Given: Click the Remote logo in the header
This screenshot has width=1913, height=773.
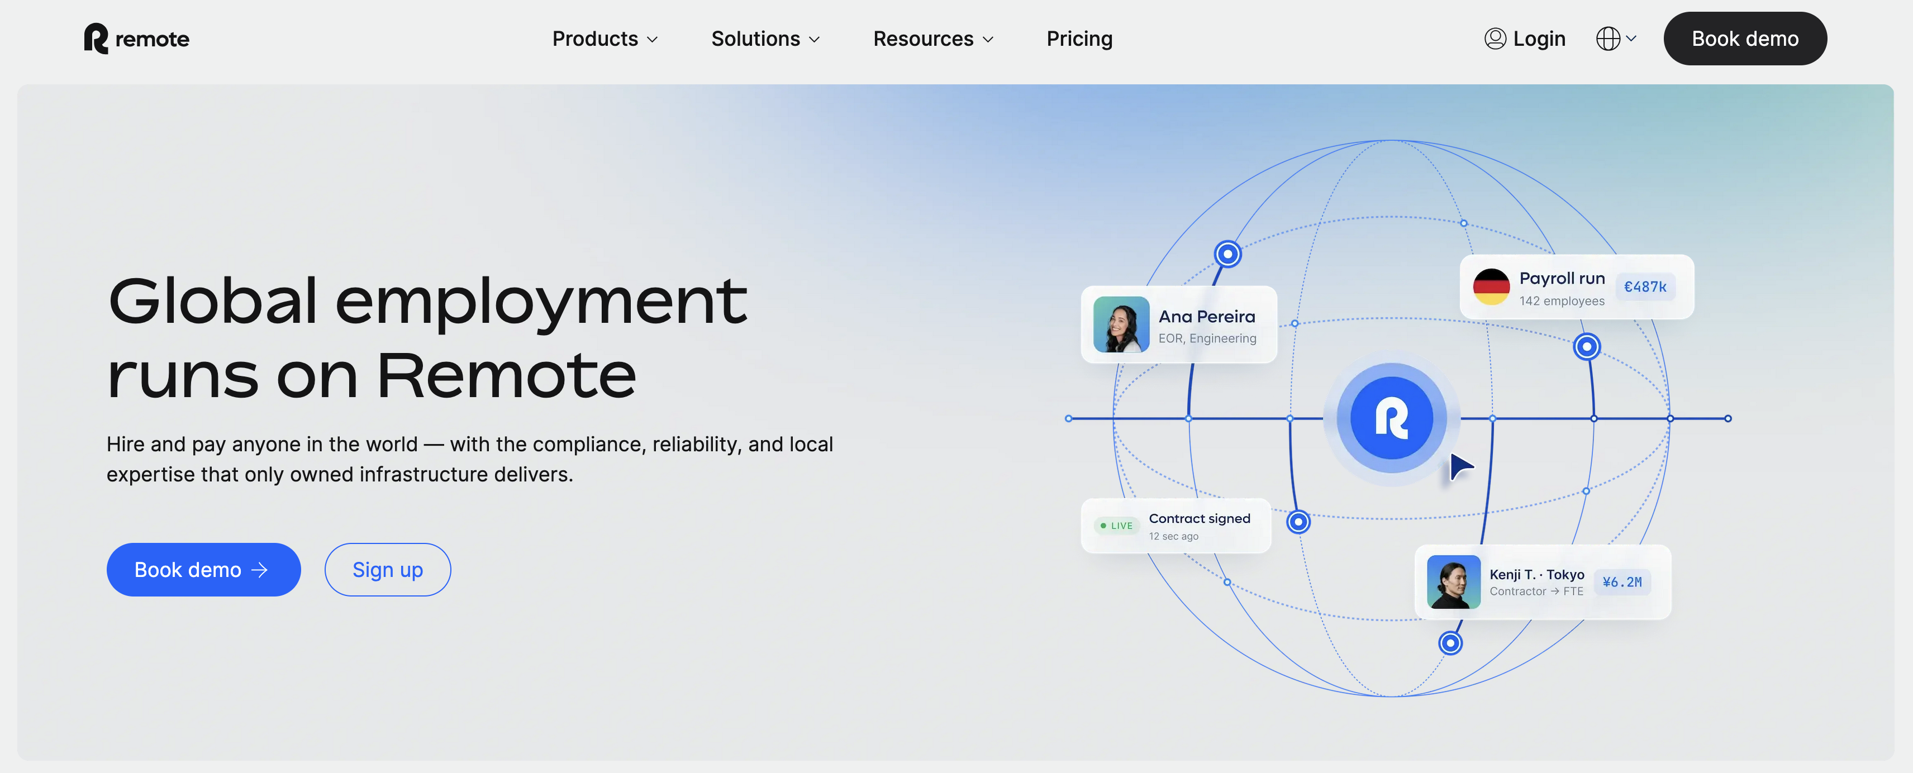Looking at the screenshot, I should tap(137, 39).
